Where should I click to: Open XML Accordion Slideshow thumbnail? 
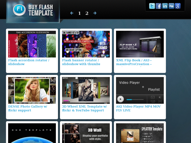[32, 44]
